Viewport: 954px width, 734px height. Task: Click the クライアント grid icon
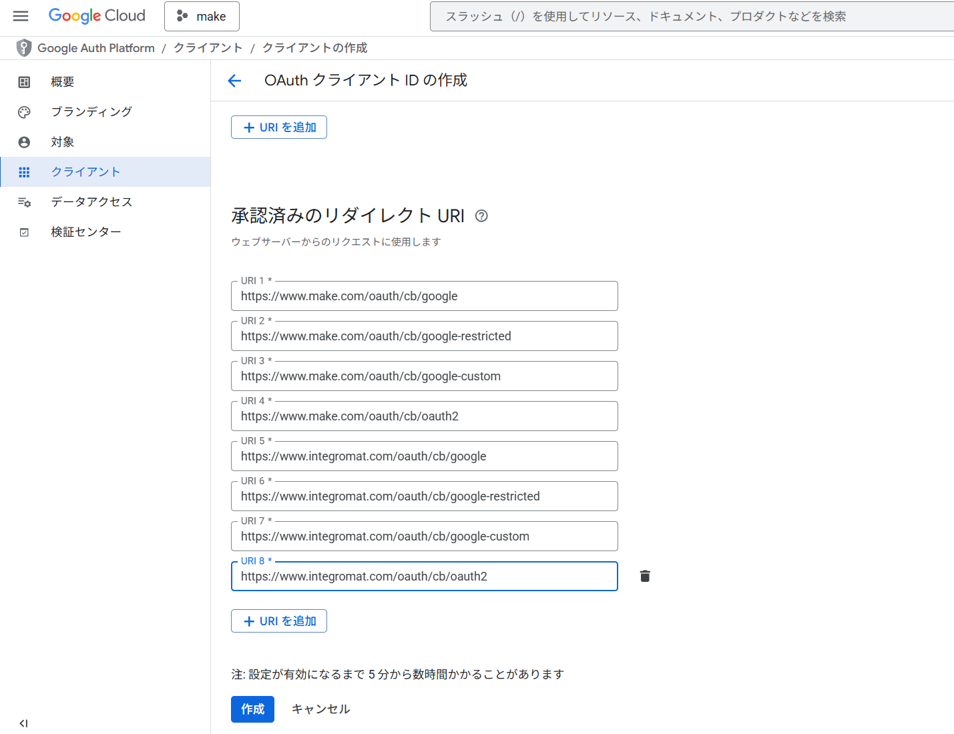point(24,172)
